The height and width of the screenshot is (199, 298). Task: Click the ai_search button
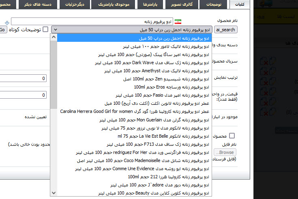(x=225, y=30)
